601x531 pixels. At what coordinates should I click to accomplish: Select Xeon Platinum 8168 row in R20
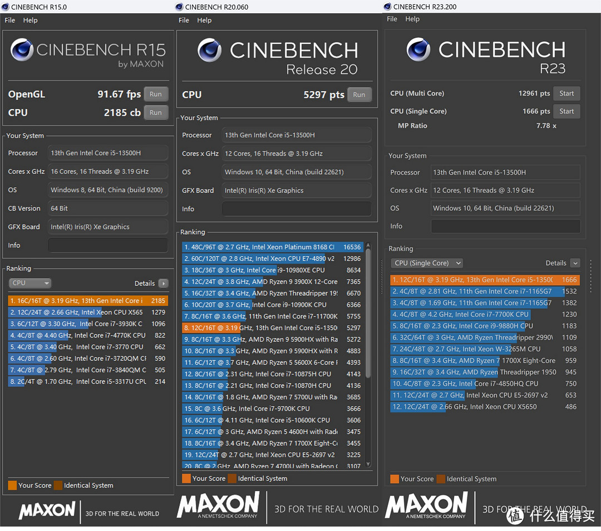[x=273, y=247]
